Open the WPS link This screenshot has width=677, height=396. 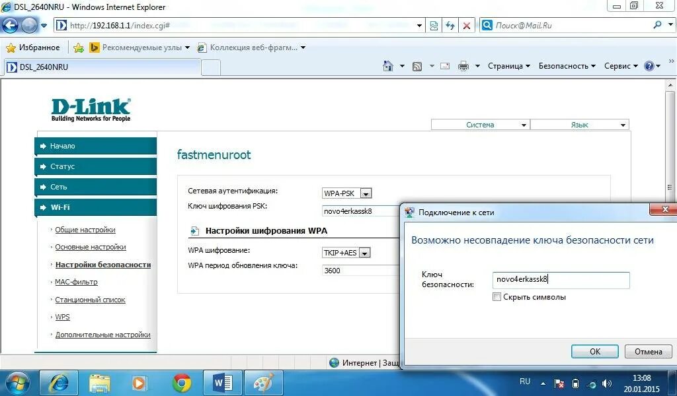tap(62, 317)
